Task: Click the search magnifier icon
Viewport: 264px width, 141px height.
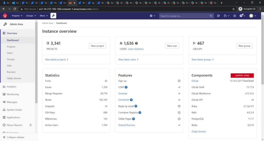Action: pyautogui.click(x=211, y=16)
